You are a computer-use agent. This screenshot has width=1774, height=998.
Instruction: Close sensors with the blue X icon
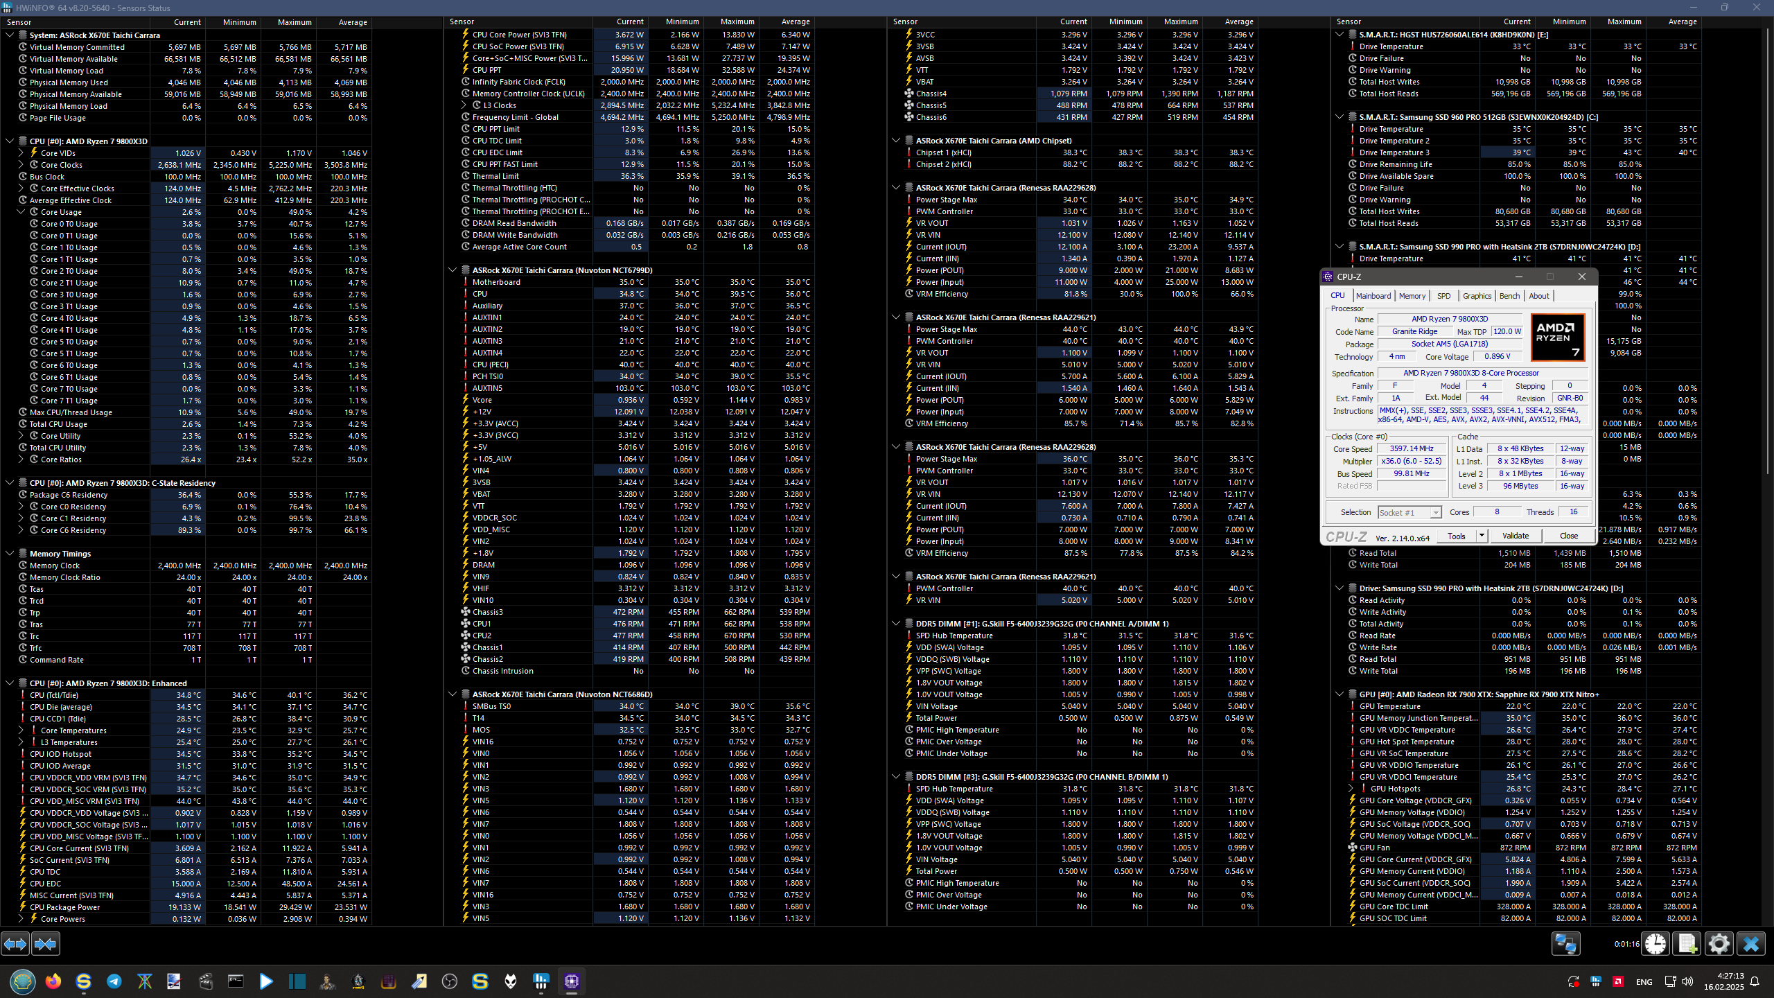1751,943
